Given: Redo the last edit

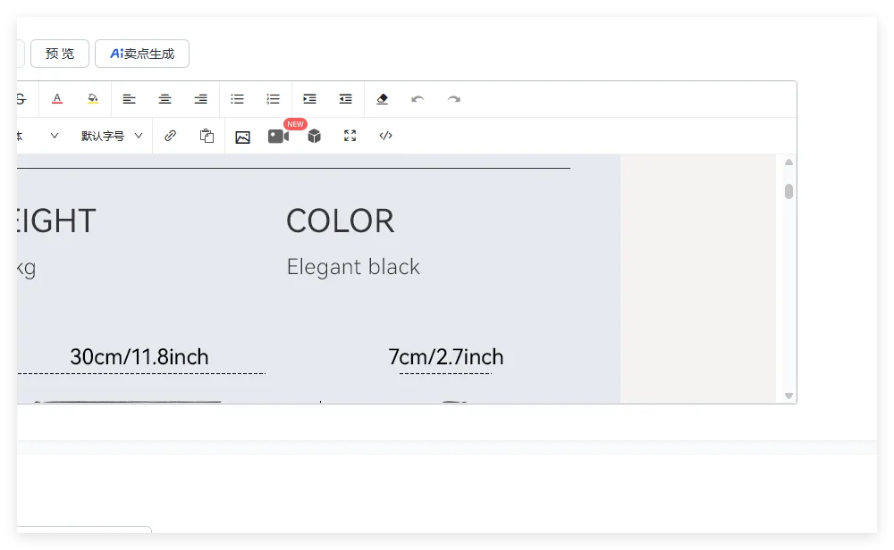Looking at the screenshot, I should click(453, 99).
